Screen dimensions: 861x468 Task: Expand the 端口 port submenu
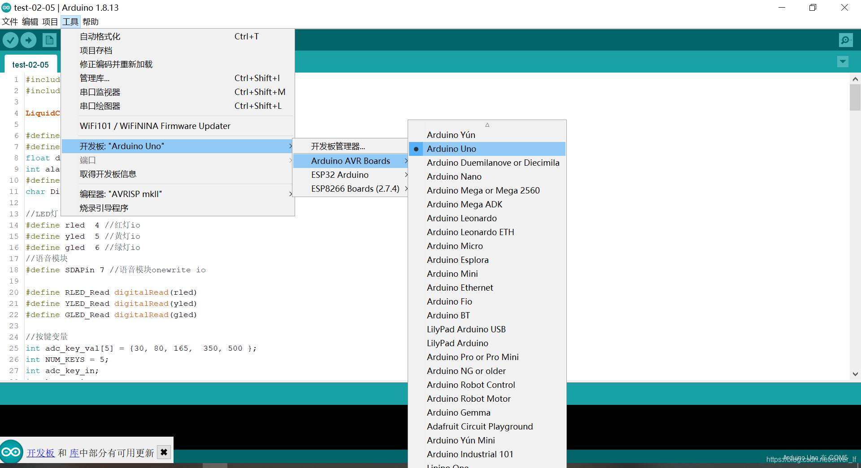click(178, 160)
